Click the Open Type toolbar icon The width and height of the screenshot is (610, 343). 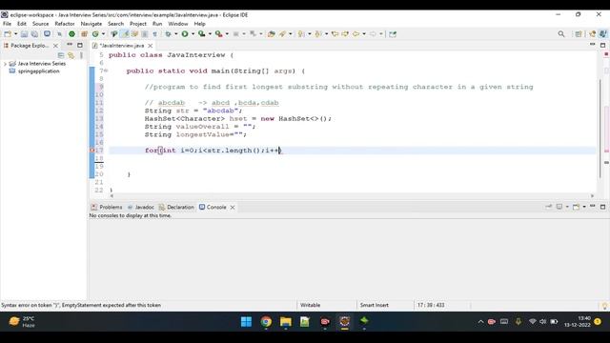click(271, 34)
